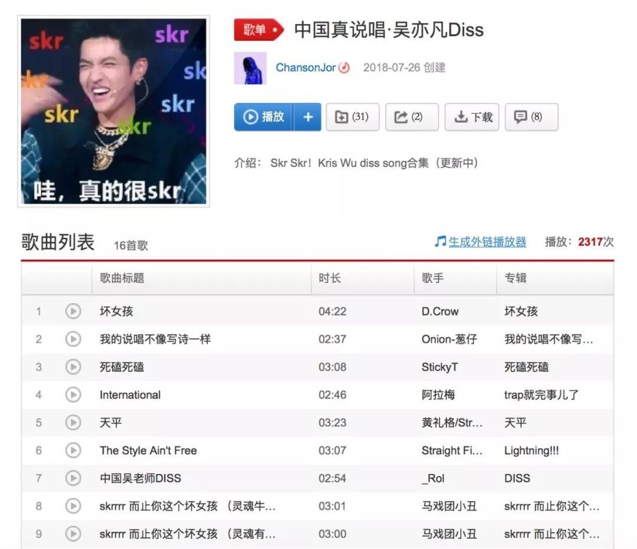Click the ChansonJor avatar thumbnail
The image size is (637, 549).
250,68
